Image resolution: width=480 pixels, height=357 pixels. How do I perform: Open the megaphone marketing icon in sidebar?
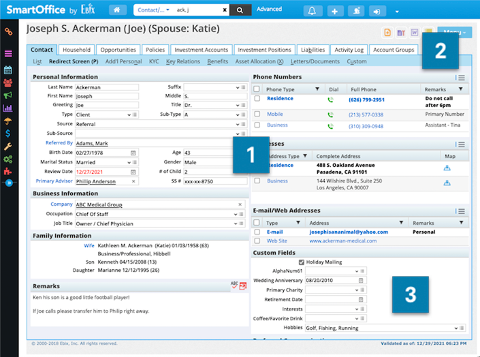click(8, 95)
